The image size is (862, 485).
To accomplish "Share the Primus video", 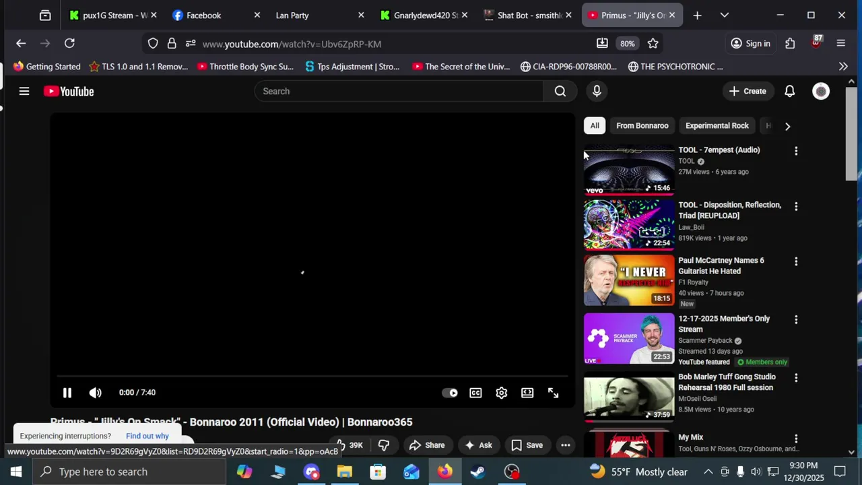I will tap(427, 445).
